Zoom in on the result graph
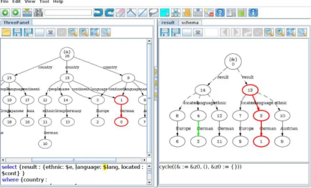The width and height of the screenshot is (311, 188). coord(280,32)
